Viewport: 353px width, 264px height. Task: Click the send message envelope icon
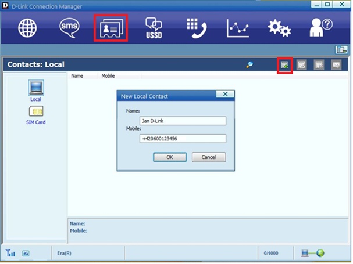coord(336,65)
